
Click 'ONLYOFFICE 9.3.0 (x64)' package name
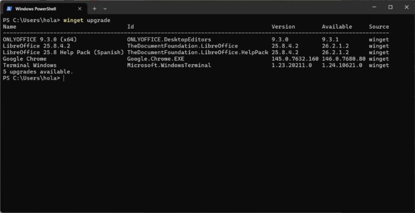click(x=40, y=39)
